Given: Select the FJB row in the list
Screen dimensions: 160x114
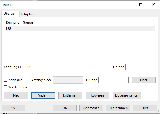Looking at the screenshot, I should [x=80, y=28].
